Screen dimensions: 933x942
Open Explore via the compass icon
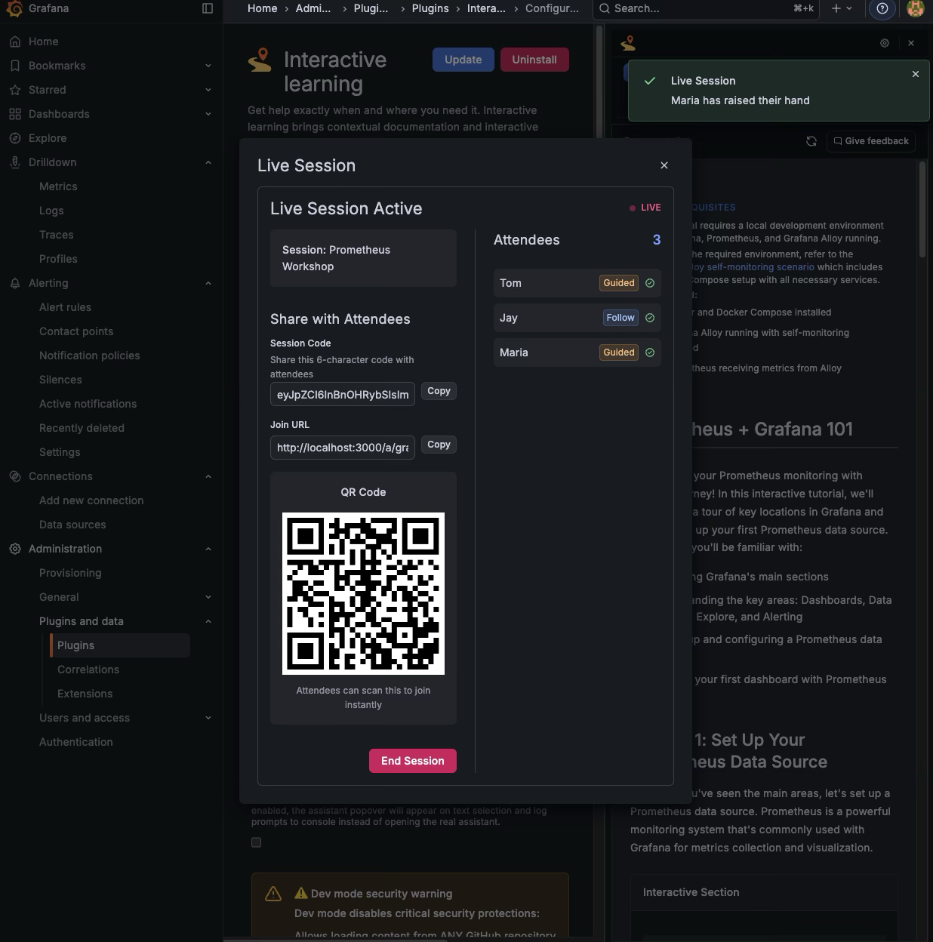point(15,138)
